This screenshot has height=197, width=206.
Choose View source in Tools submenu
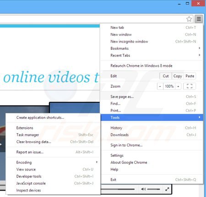point(53,169)
